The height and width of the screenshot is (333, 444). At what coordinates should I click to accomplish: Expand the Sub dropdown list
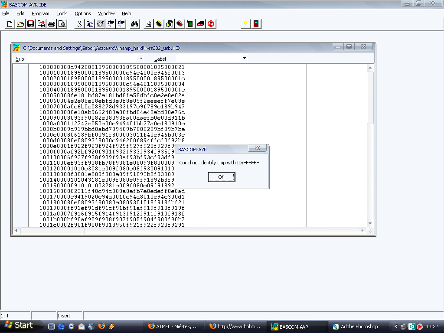pyautogui.click(x=141, y=59)
